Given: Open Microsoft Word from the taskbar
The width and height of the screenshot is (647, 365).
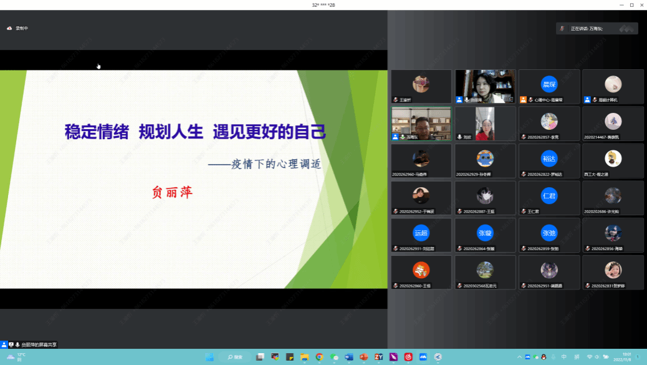Looking at the screenshot, I should 349,357.
